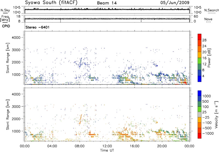This screenshot has height=152, width=219.
Task: Click the yellow-orange 16-20 dB power swatch
Action: pos(200,55)
